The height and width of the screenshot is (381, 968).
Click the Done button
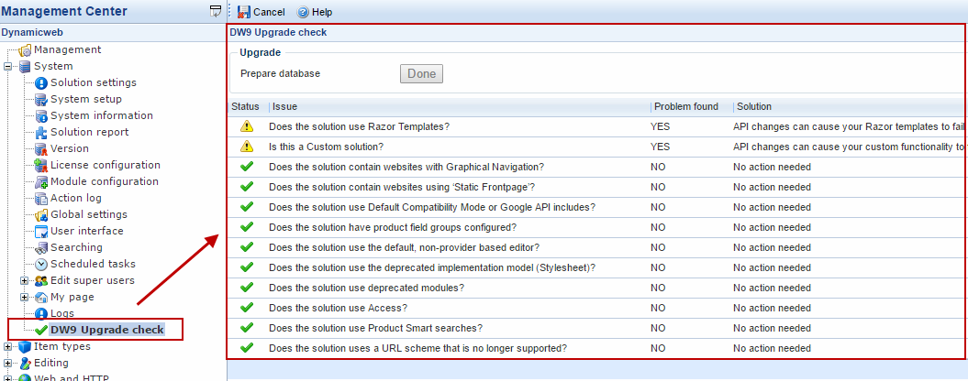pyautogui.click(x=421, y=74)
